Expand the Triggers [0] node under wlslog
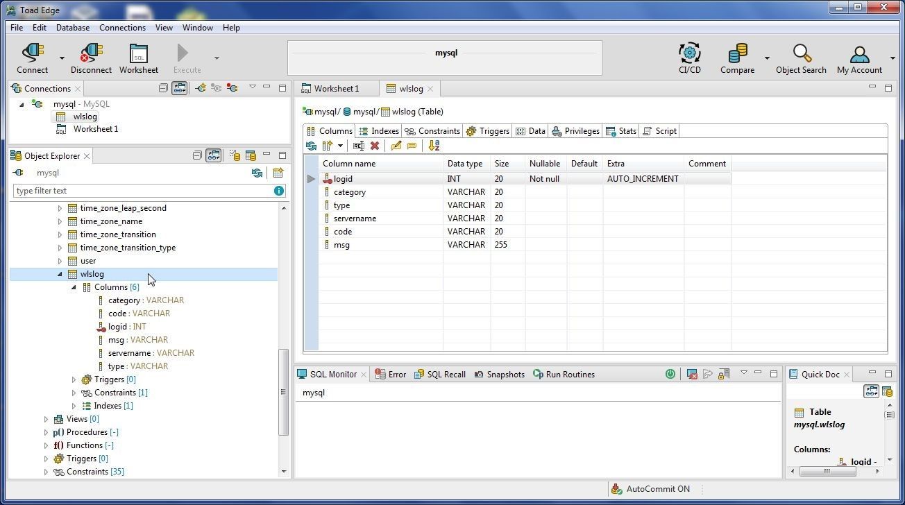The image size is (905, 505). coord(74,379)
